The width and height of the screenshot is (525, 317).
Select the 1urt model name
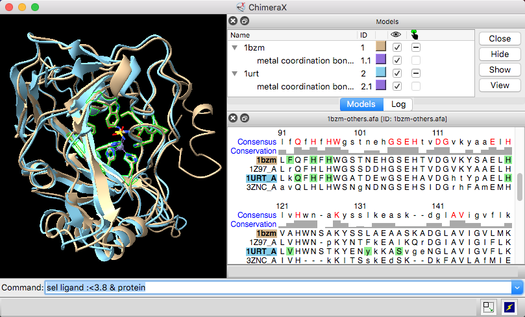pyautogui.click(x=251, y=73)
